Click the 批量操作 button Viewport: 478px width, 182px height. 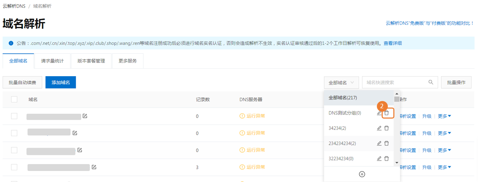click(x=456, y=82)
